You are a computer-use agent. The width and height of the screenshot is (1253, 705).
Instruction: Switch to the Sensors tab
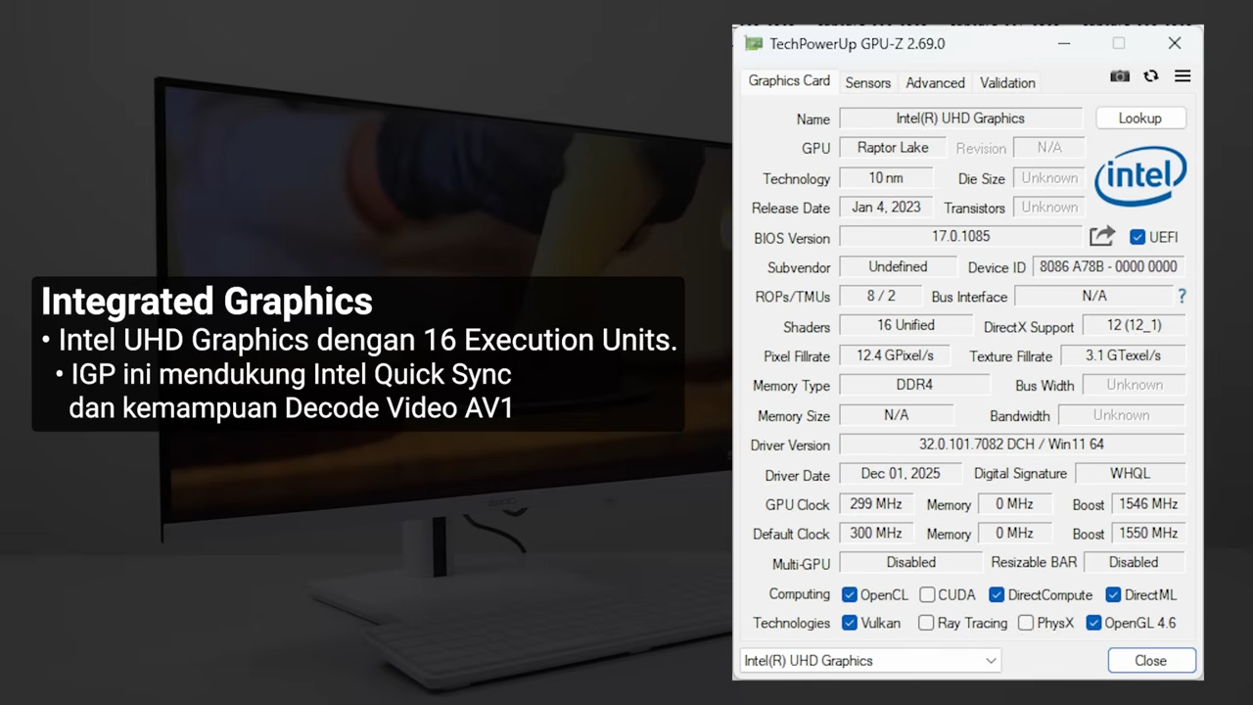pos(868,83)
